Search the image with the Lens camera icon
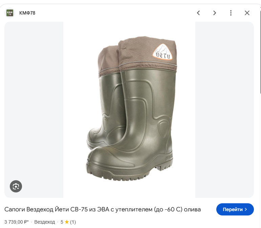 click(16, 186)
